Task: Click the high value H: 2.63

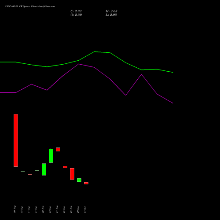Action: coord(111,11)
